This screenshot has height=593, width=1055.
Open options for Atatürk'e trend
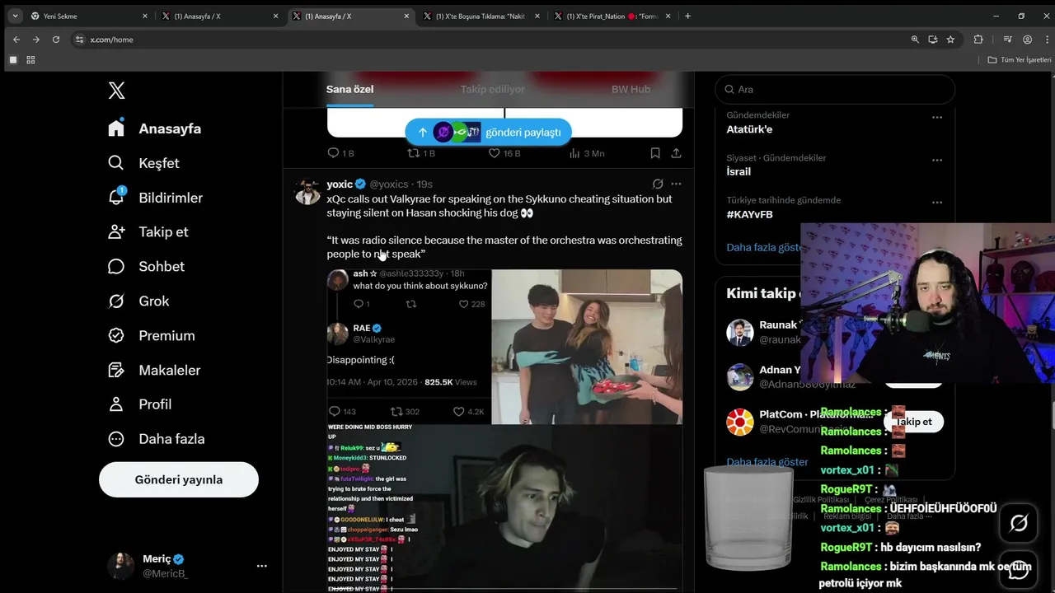937,117
